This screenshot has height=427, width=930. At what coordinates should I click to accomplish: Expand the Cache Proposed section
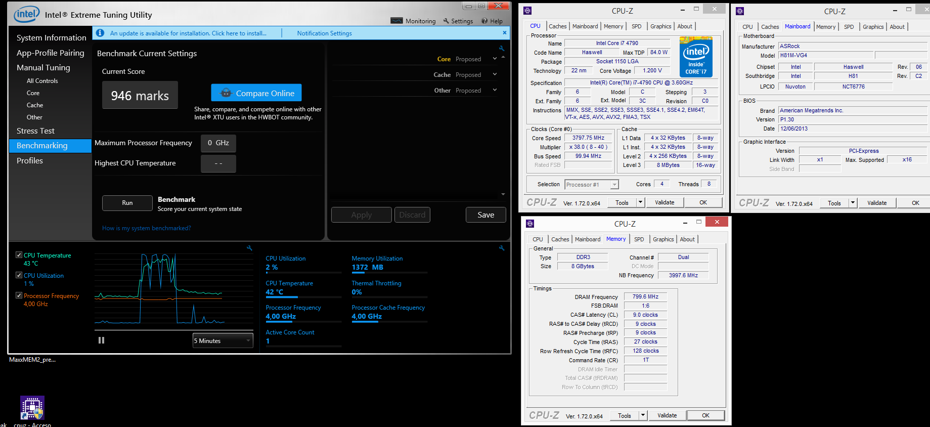point(495,75)
